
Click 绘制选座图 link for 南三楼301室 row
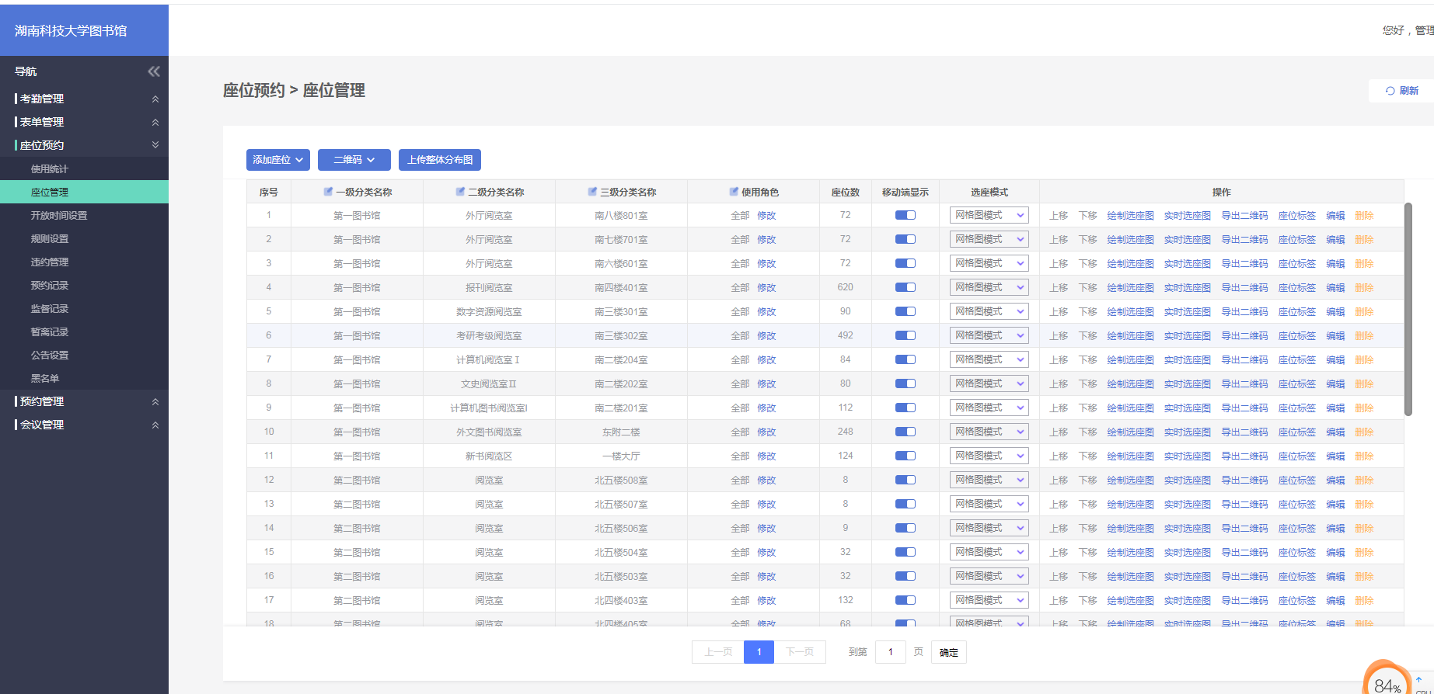pyautogui.click(x=1130, y=311)
